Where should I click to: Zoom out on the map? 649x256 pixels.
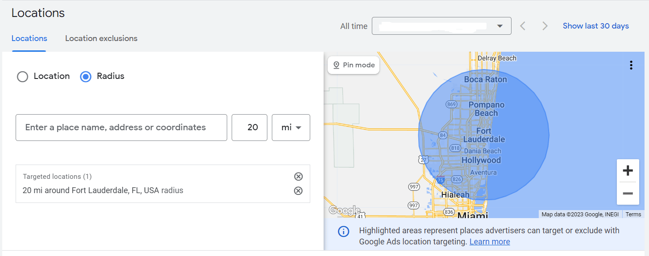click(628, 194)
